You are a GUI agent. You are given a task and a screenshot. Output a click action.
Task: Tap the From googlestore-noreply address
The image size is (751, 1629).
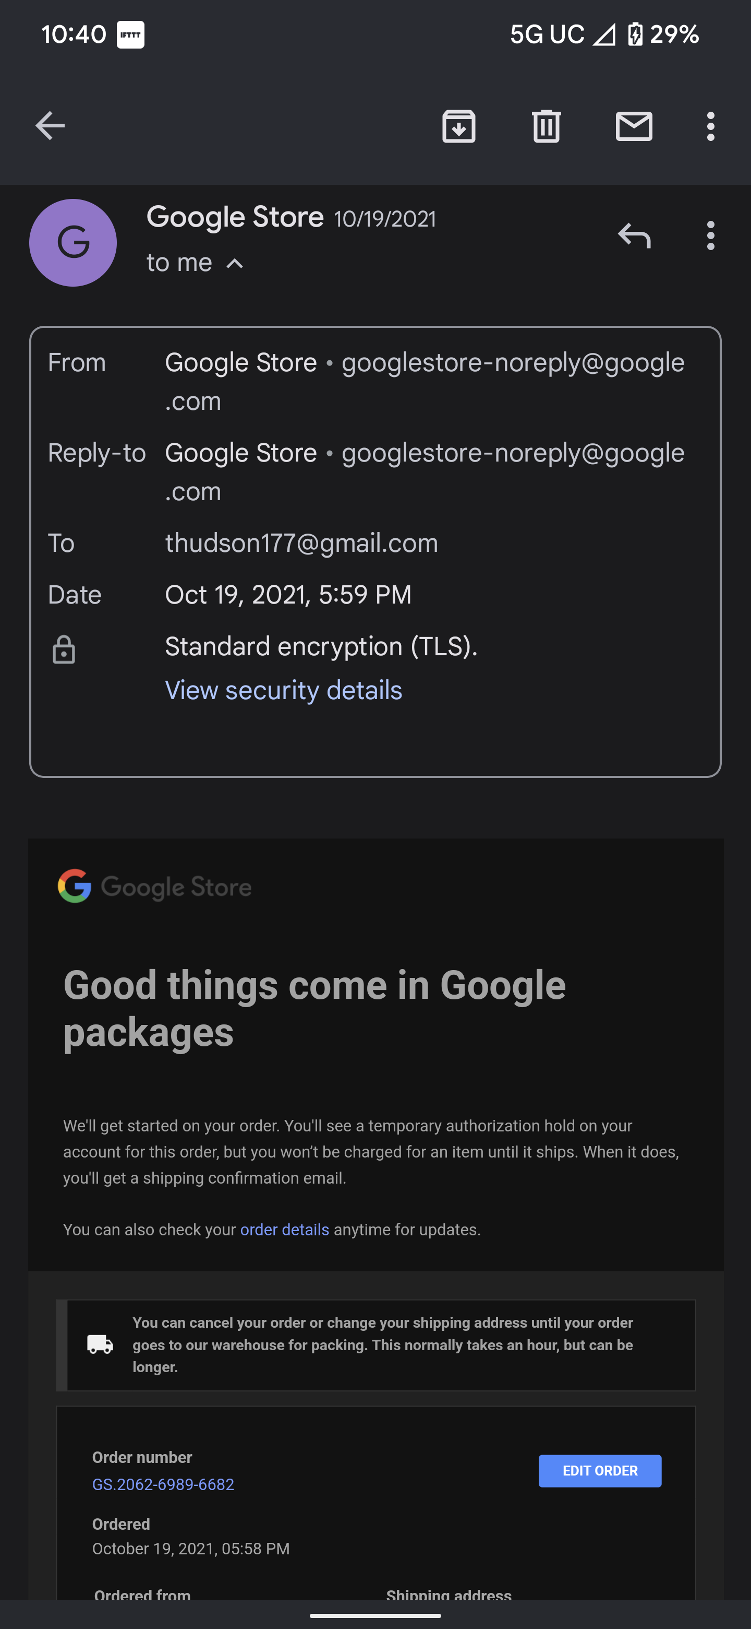pos(425,381)
